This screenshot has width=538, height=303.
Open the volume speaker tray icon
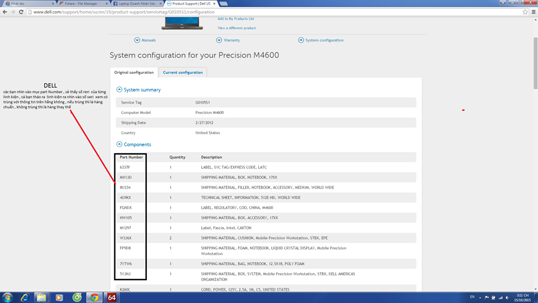pos(507,298)
